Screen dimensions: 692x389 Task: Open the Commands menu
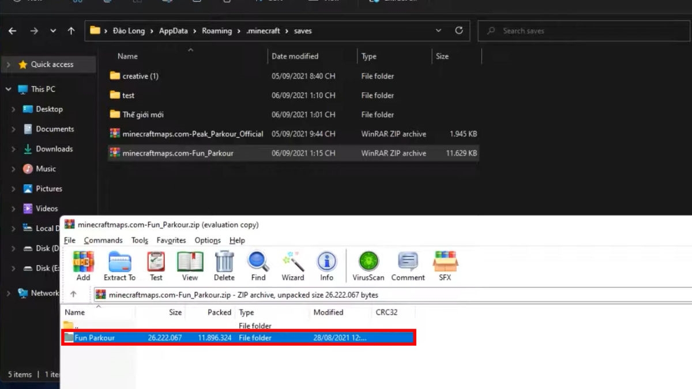[x=103, y=240]
